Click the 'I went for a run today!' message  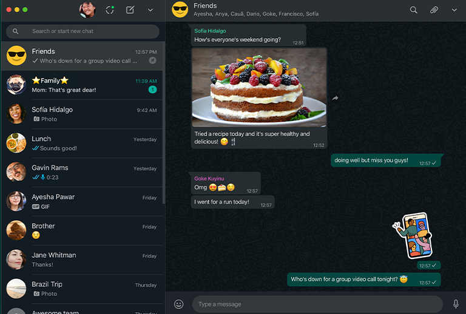(232, 202)
